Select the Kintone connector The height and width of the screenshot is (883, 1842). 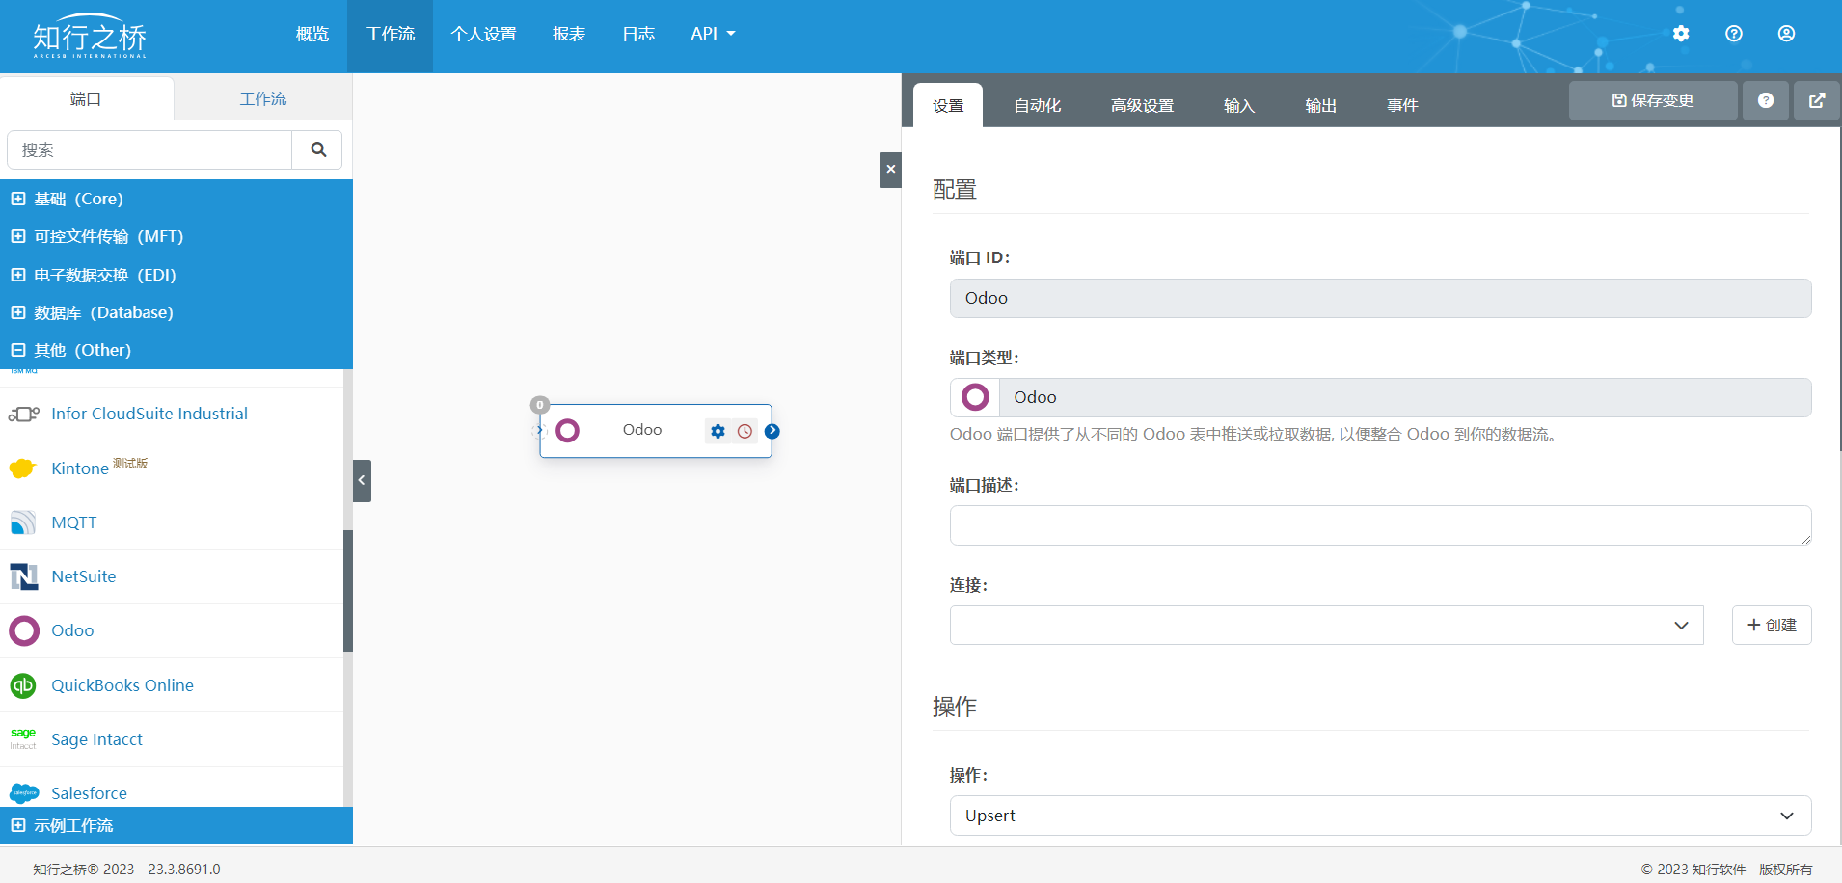coord(172,468)
